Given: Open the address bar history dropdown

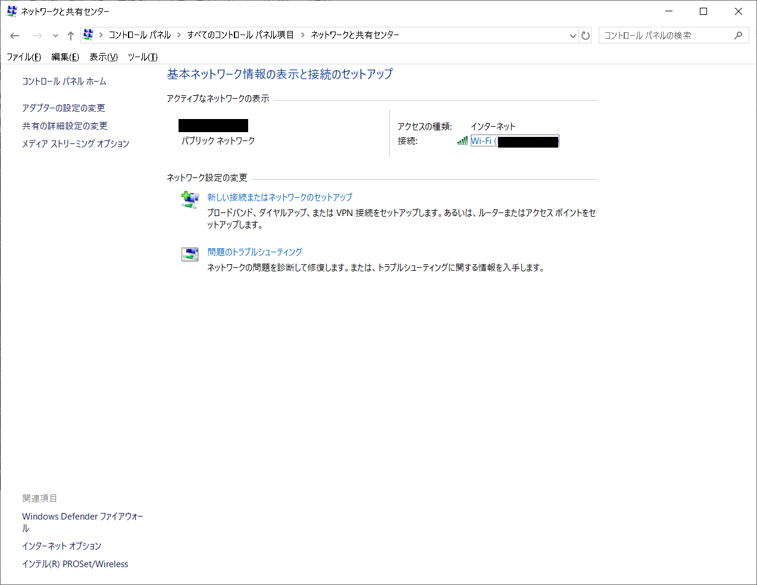Looking at the screenshot, I should (x=573, y=35).
